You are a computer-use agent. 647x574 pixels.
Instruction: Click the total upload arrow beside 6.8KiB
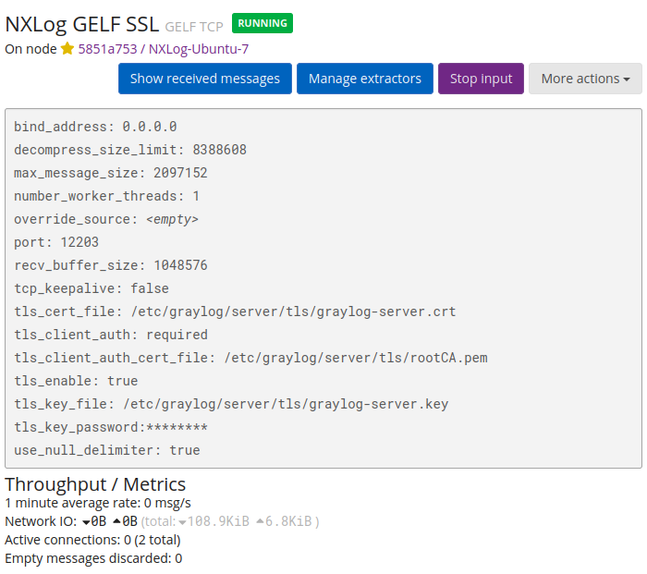click(x=260, y=521)
